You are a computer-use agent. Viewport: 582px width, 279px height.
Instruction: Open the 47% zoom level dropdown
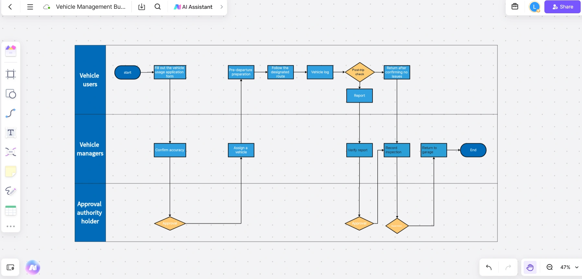pos(569,267)
